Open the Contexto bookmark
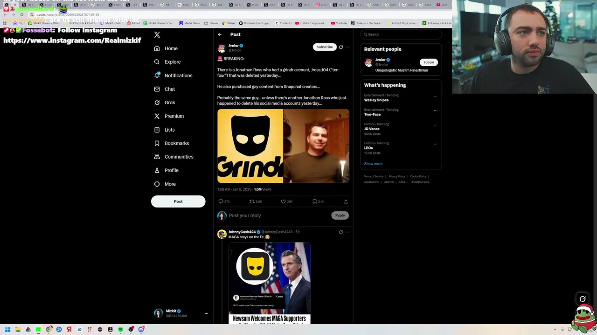The width and height of the screenshot is (597, 335). click(x=284, y=23)
